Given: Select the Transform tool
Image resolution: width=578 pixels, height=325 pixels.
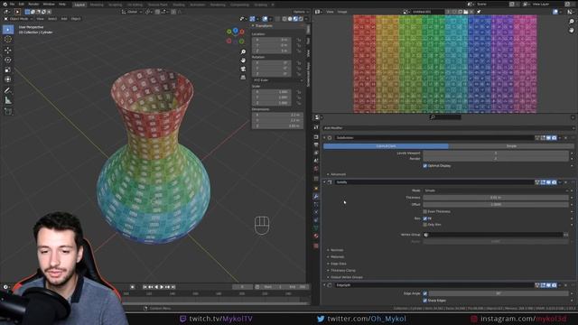Looking at the screenshot, I should point(8,79).
